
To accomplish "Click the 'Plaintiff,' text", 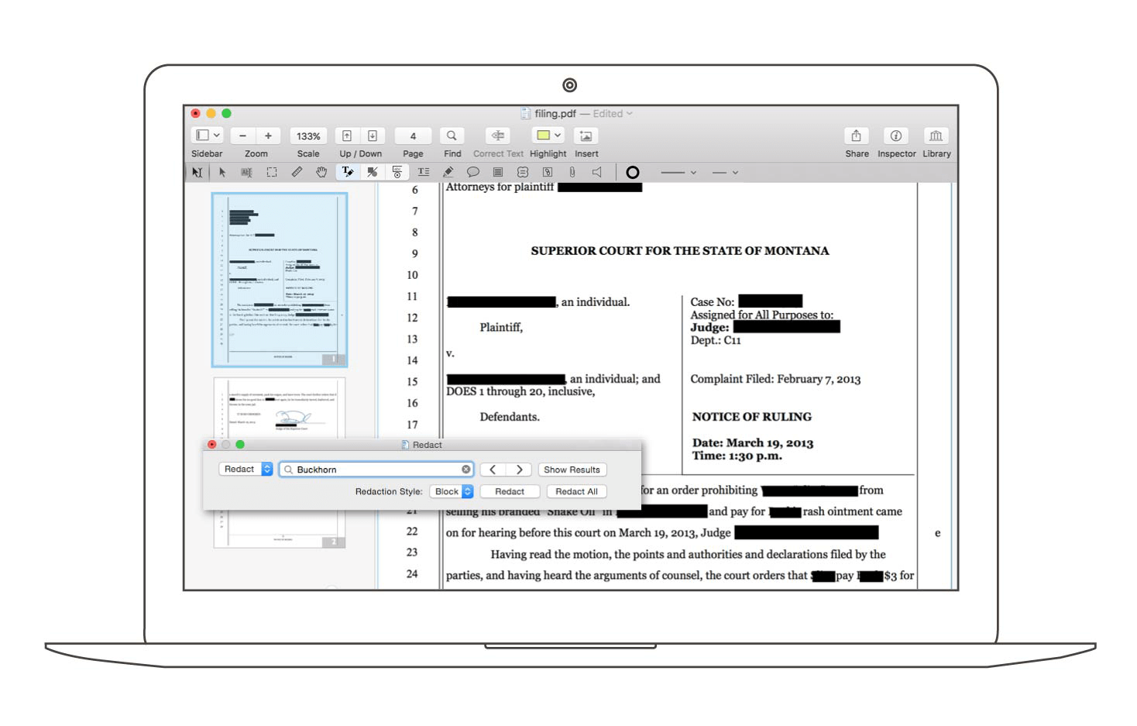I will 501,327.
